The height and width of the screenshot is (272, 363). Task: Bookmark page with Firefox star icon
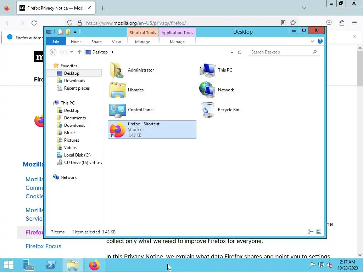point(293,23)
